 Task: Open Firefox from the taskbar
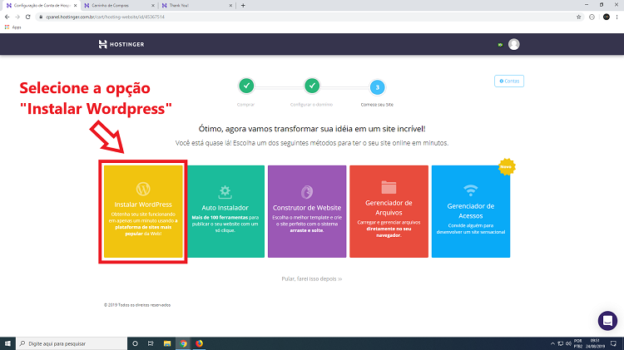click(x=199, y=343)
